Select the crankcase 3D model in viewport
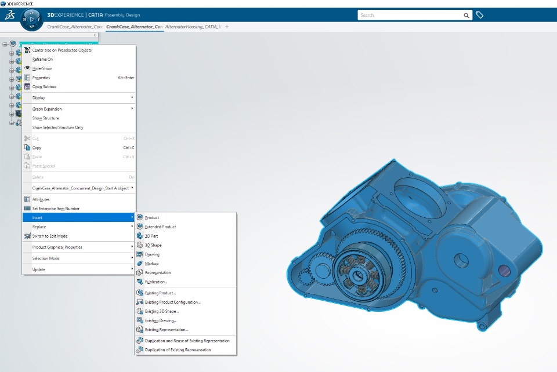This screenshot has height=372, width=557. (x=414, y=246)
